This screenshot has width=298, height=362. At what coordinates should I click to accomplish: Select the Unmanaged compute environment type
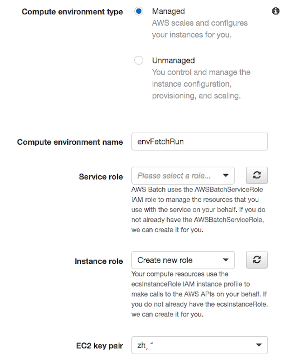139,60
